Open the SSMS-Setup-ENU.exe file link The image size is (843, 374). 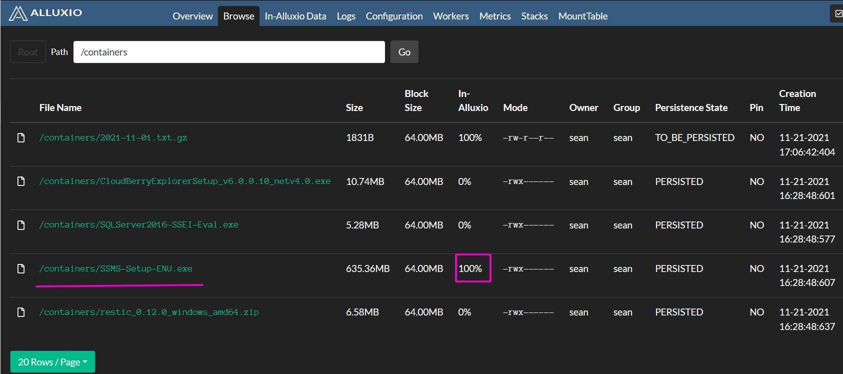tap(116, 268)
